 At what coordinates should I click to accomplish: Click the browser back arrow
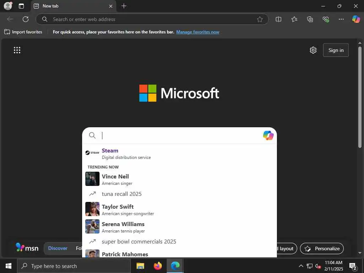tap(10, 19)
